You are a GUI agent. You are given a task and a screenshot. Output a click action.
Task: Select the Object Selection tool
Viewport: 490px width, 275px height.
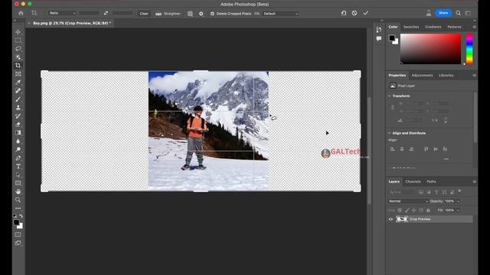18,57
